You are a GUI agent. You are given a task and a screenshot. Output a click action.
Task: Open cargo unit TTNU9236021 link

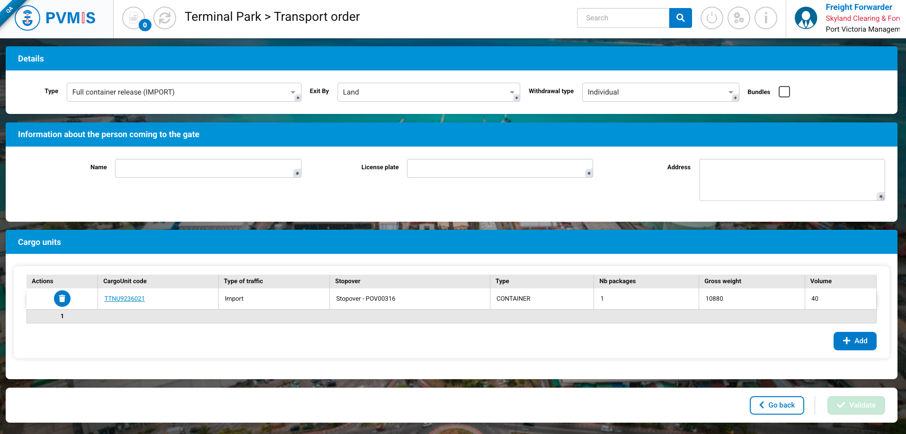pyautogui.click(x=124, y=298)
